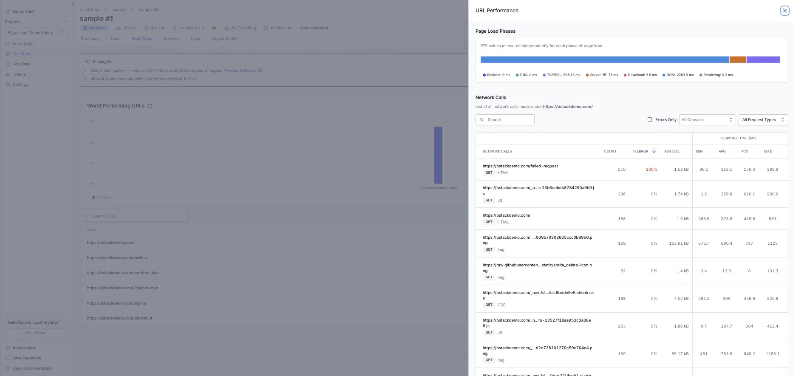This screenshot has width=793, height=376.
Task: Open the All Domains dropdown
Action: pos(707,120)
